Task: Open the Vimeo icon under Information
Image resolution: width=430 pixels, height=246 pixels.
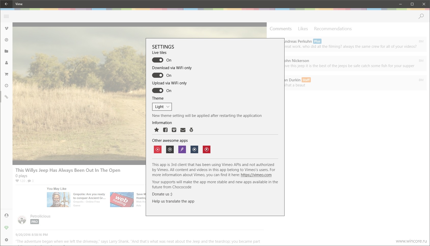Action: [174, 130]
